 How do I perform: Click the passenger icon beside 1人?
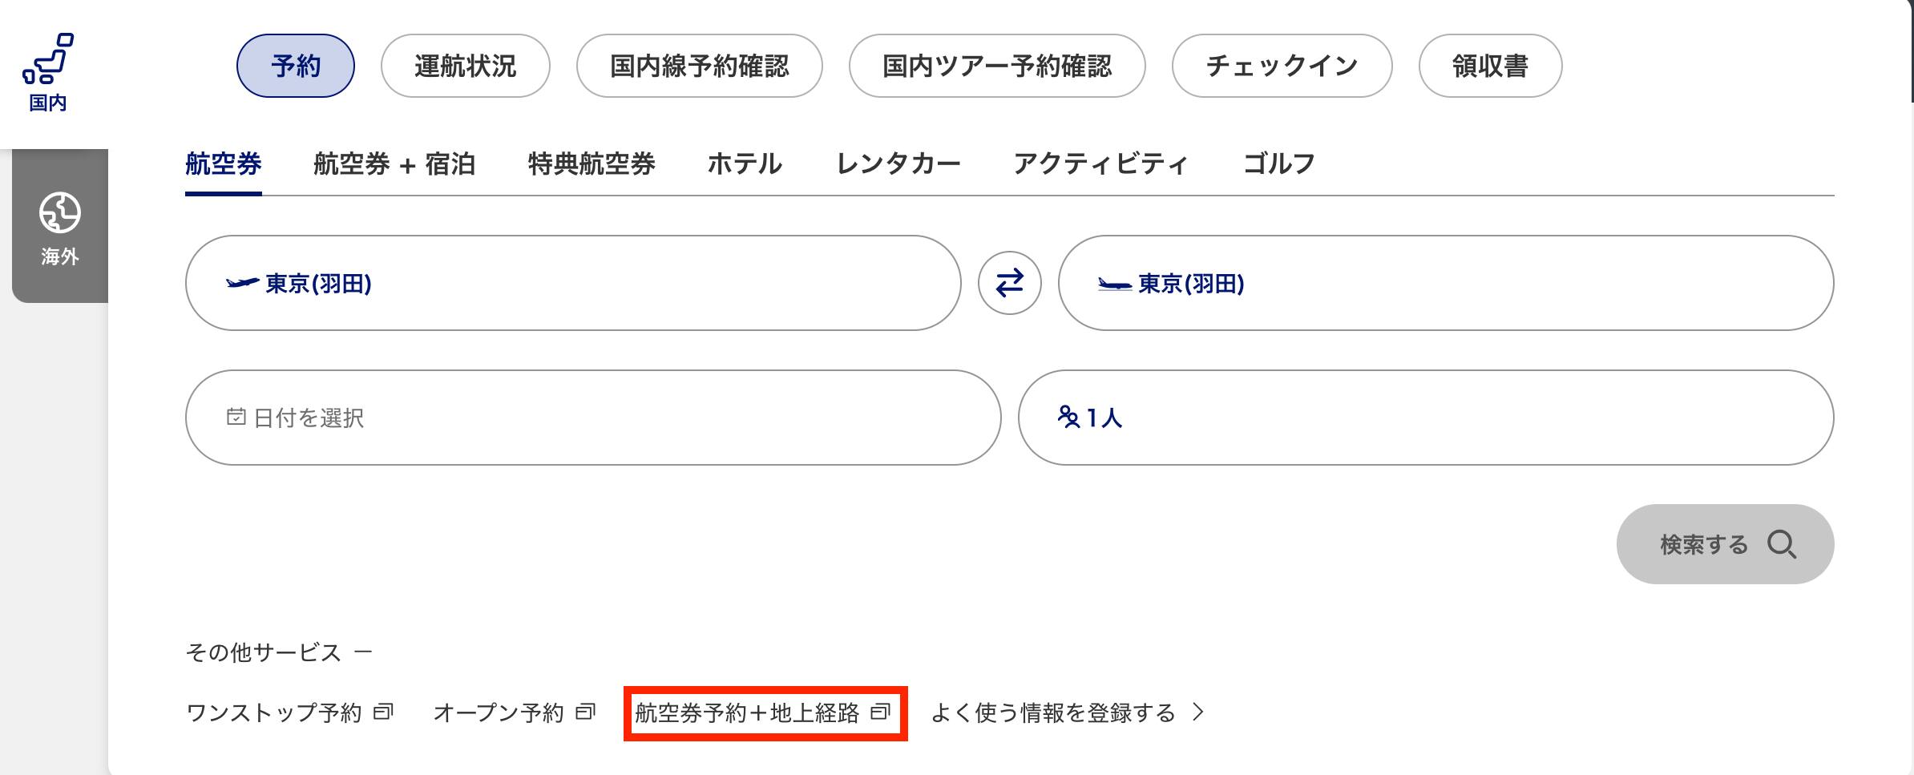tap(1068, 417)
